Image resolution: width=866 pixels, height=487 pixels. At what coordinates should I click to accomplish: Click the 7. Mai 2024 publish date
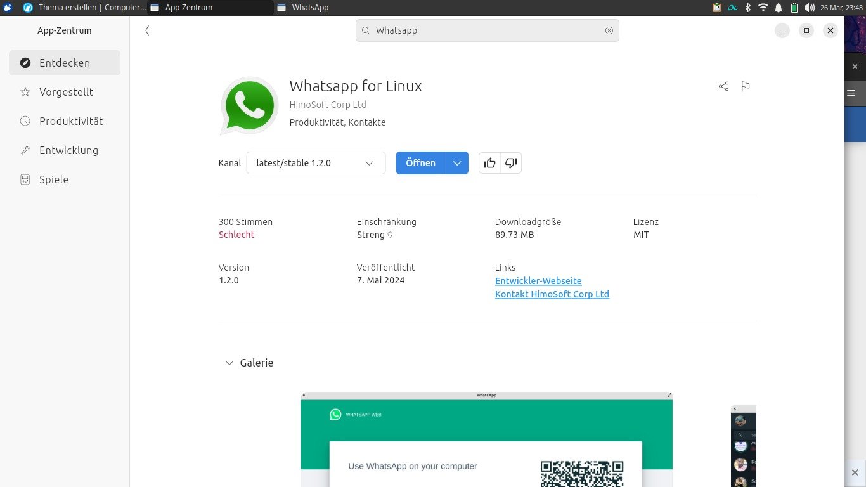click(380, 280)
